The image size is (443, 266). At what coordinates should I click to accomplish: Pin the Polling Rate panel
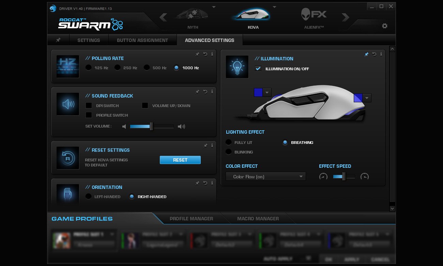[x=197, y=54]
